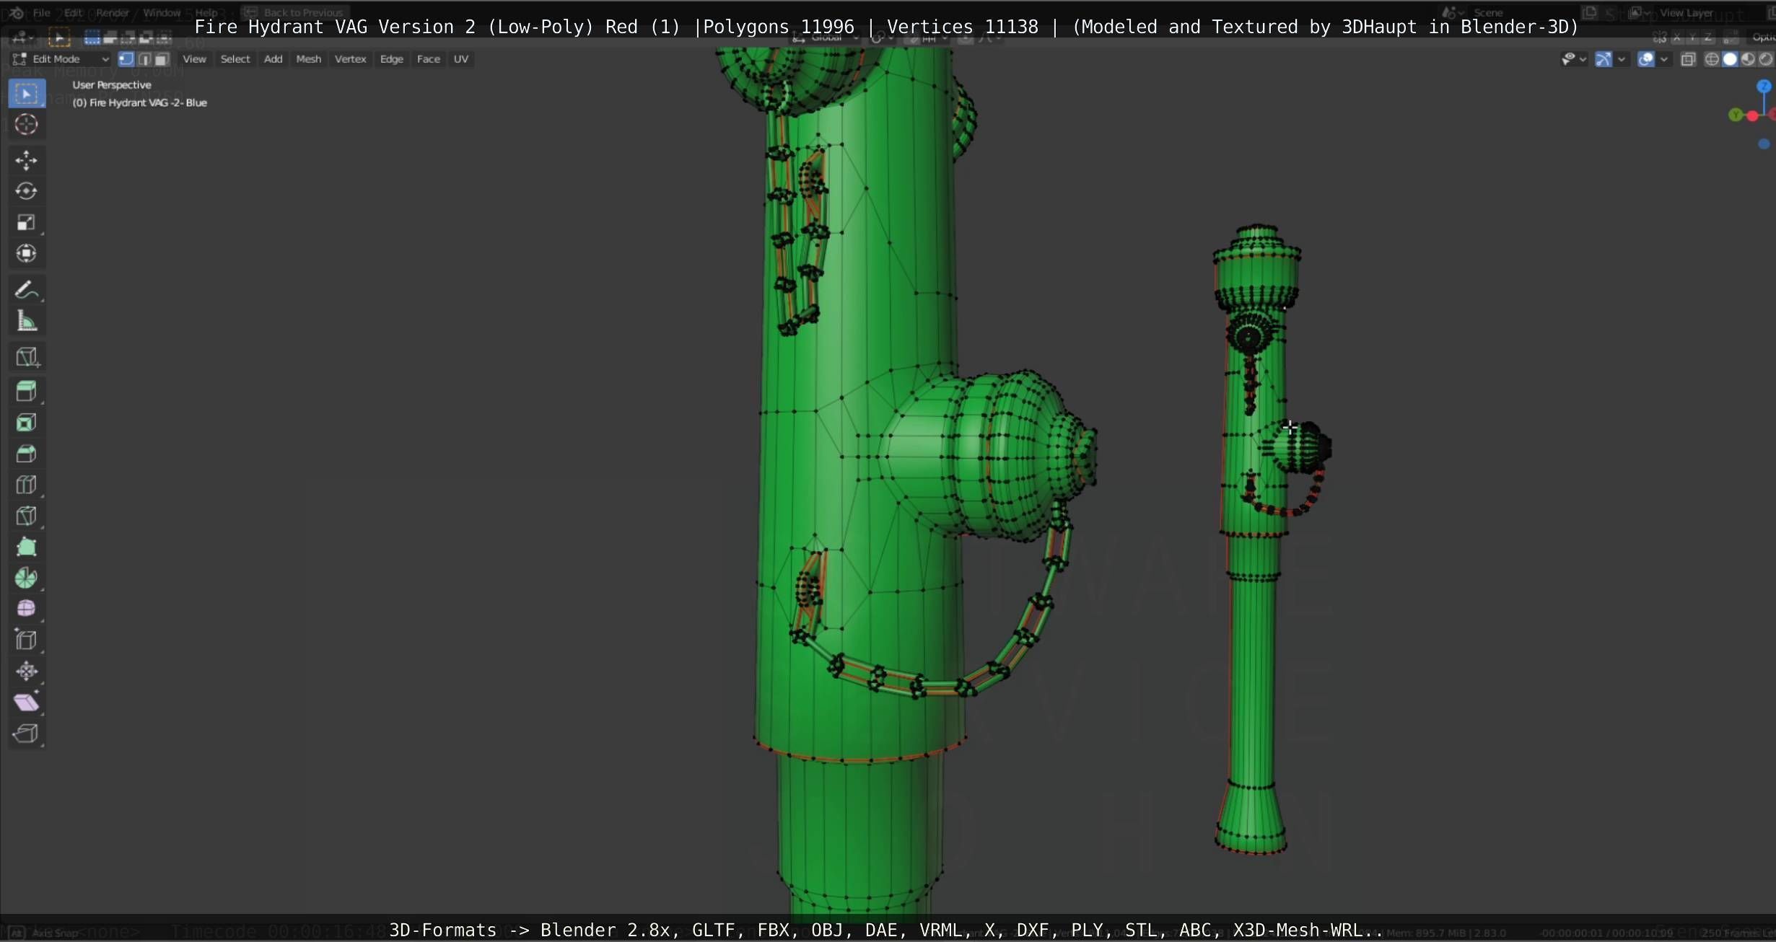The height and width of the screenshot is (942, 1776).
Task: Select the Measure ruler tool
Action: click(27, 321)
